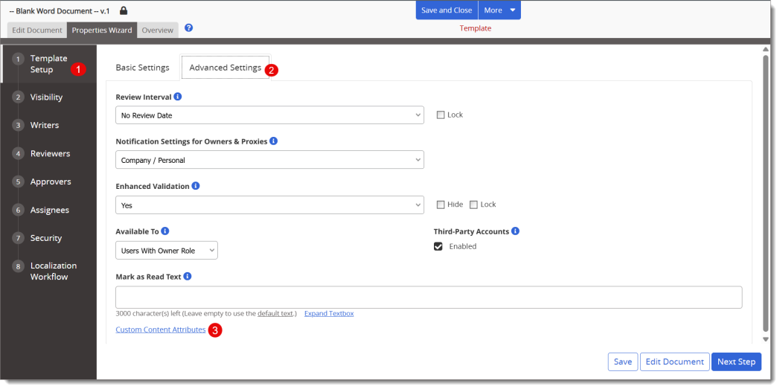Uncheck Third-Party Accounts Enabled checkbox
Viewport: 780px width, 389px height.
438,246
